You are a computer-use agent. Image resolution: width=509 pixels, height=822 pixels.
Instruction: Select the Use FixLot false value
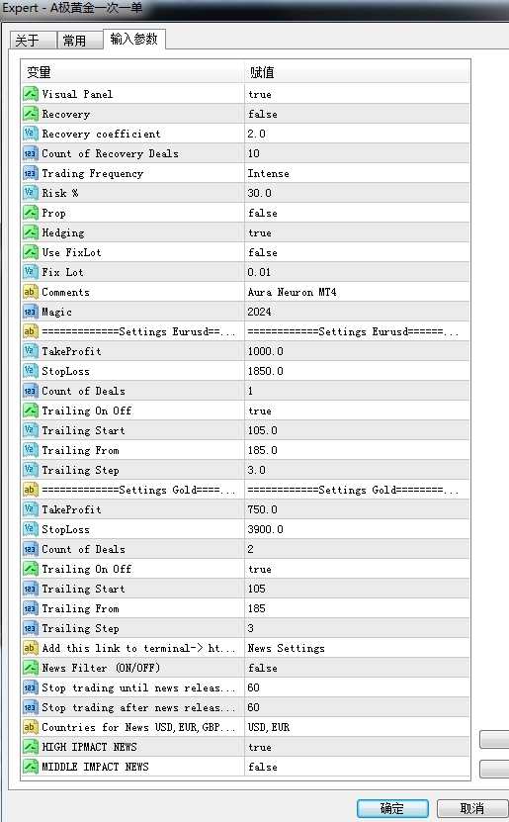[x=357, y=252]
